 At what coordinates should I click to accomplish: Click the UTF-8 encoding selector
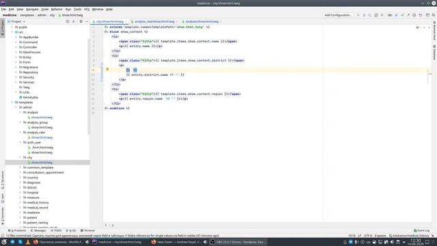[368, 236]
